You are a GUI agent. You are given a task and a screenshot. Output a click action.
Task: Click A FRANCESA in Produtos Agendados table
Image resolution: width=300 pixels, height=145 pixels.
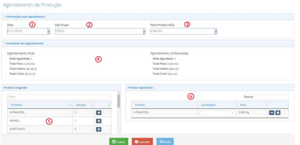point(141,112)
